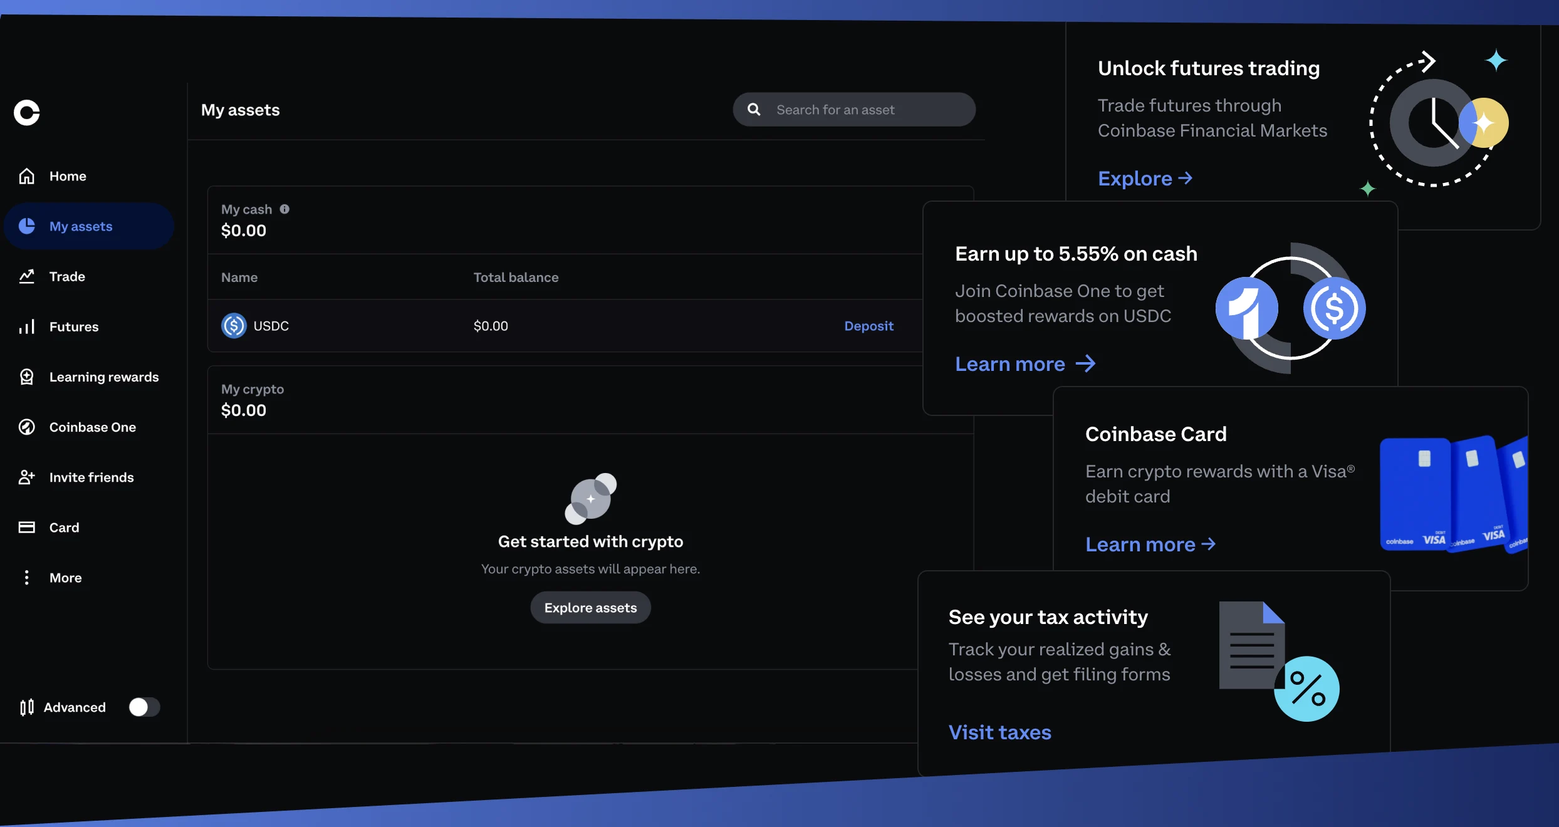
Task: Enable the Advanced mode toggle
Action: (144, 707)
